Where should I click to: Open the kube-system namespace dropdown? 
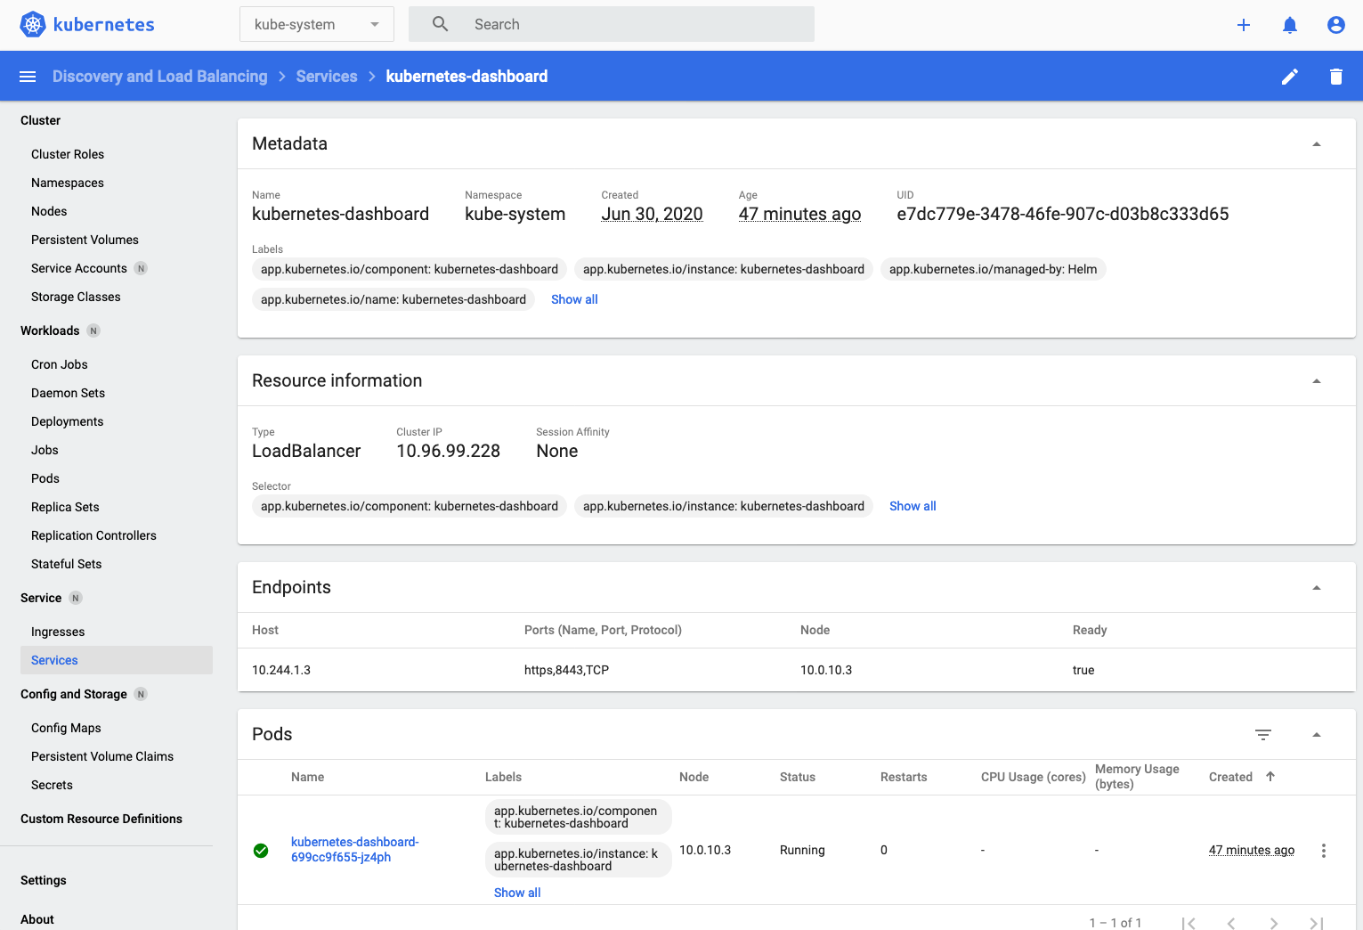point(317,24)
